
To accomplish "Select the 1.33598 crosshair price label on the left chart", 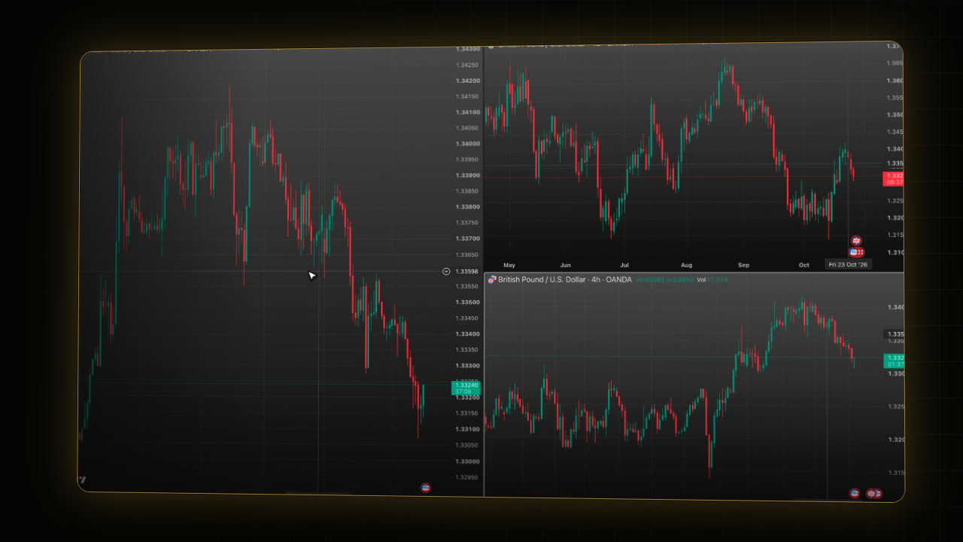I will click(467, 271).
